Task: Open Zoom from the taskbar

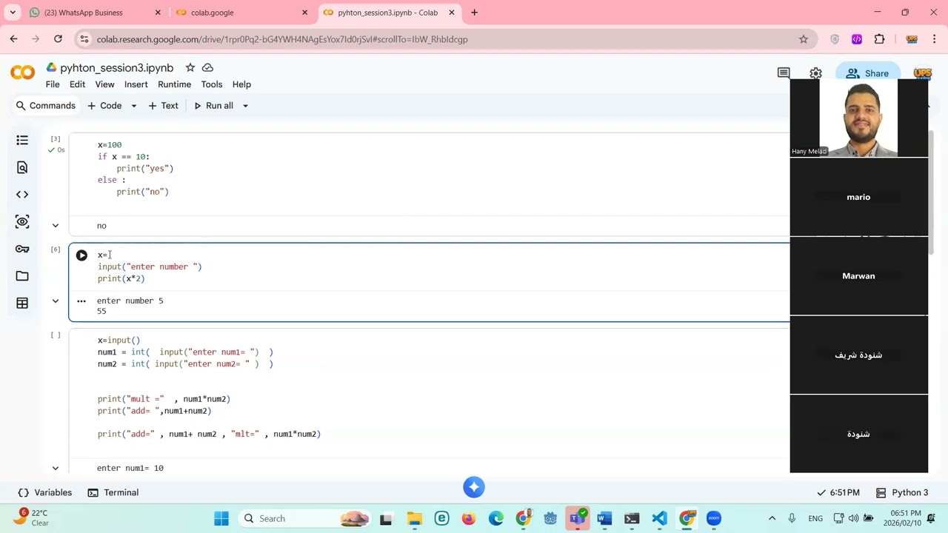Action: tap(714, 518)
